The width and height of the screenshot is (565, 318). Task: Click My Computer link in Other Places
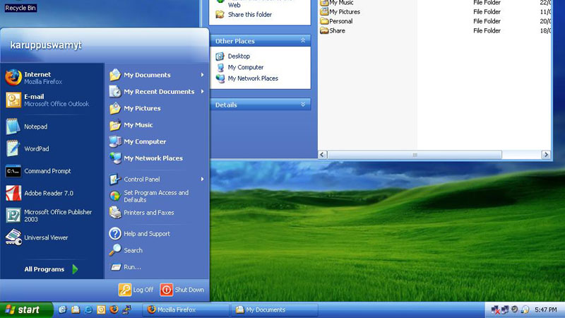[246, 67]
